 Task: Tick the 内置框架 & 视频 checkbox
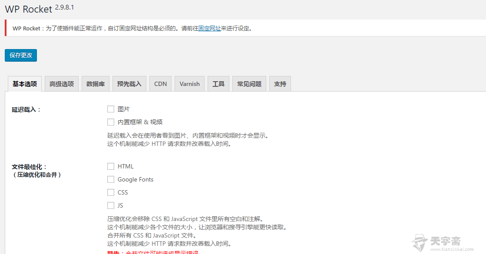pyautogui.click(x=111, y=122)
